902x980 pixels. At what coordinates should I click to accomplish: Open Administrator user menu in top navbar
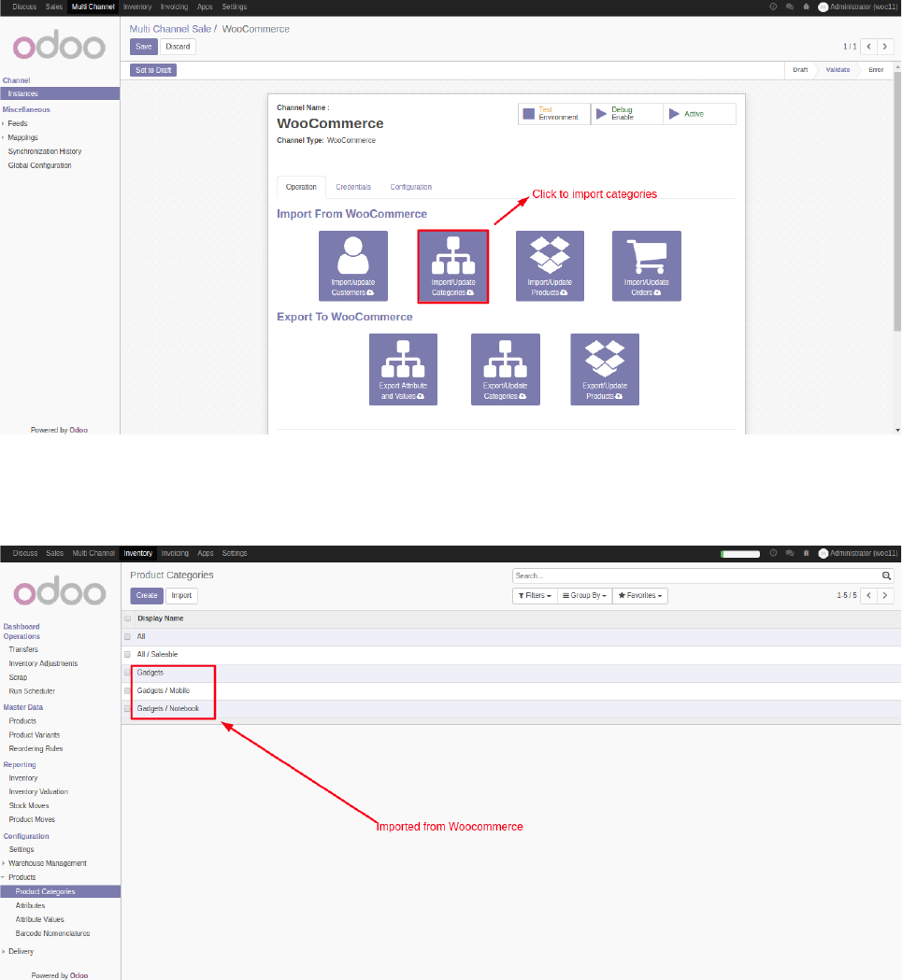pos(857,7)
